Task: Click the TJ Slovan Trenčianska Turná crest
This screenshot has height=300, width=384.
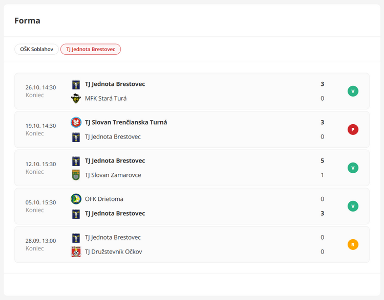Action: click(x=76, y=122)
